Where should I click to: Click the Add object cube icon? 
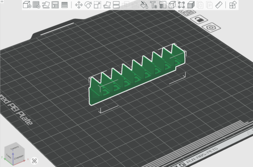coord(27,5)
